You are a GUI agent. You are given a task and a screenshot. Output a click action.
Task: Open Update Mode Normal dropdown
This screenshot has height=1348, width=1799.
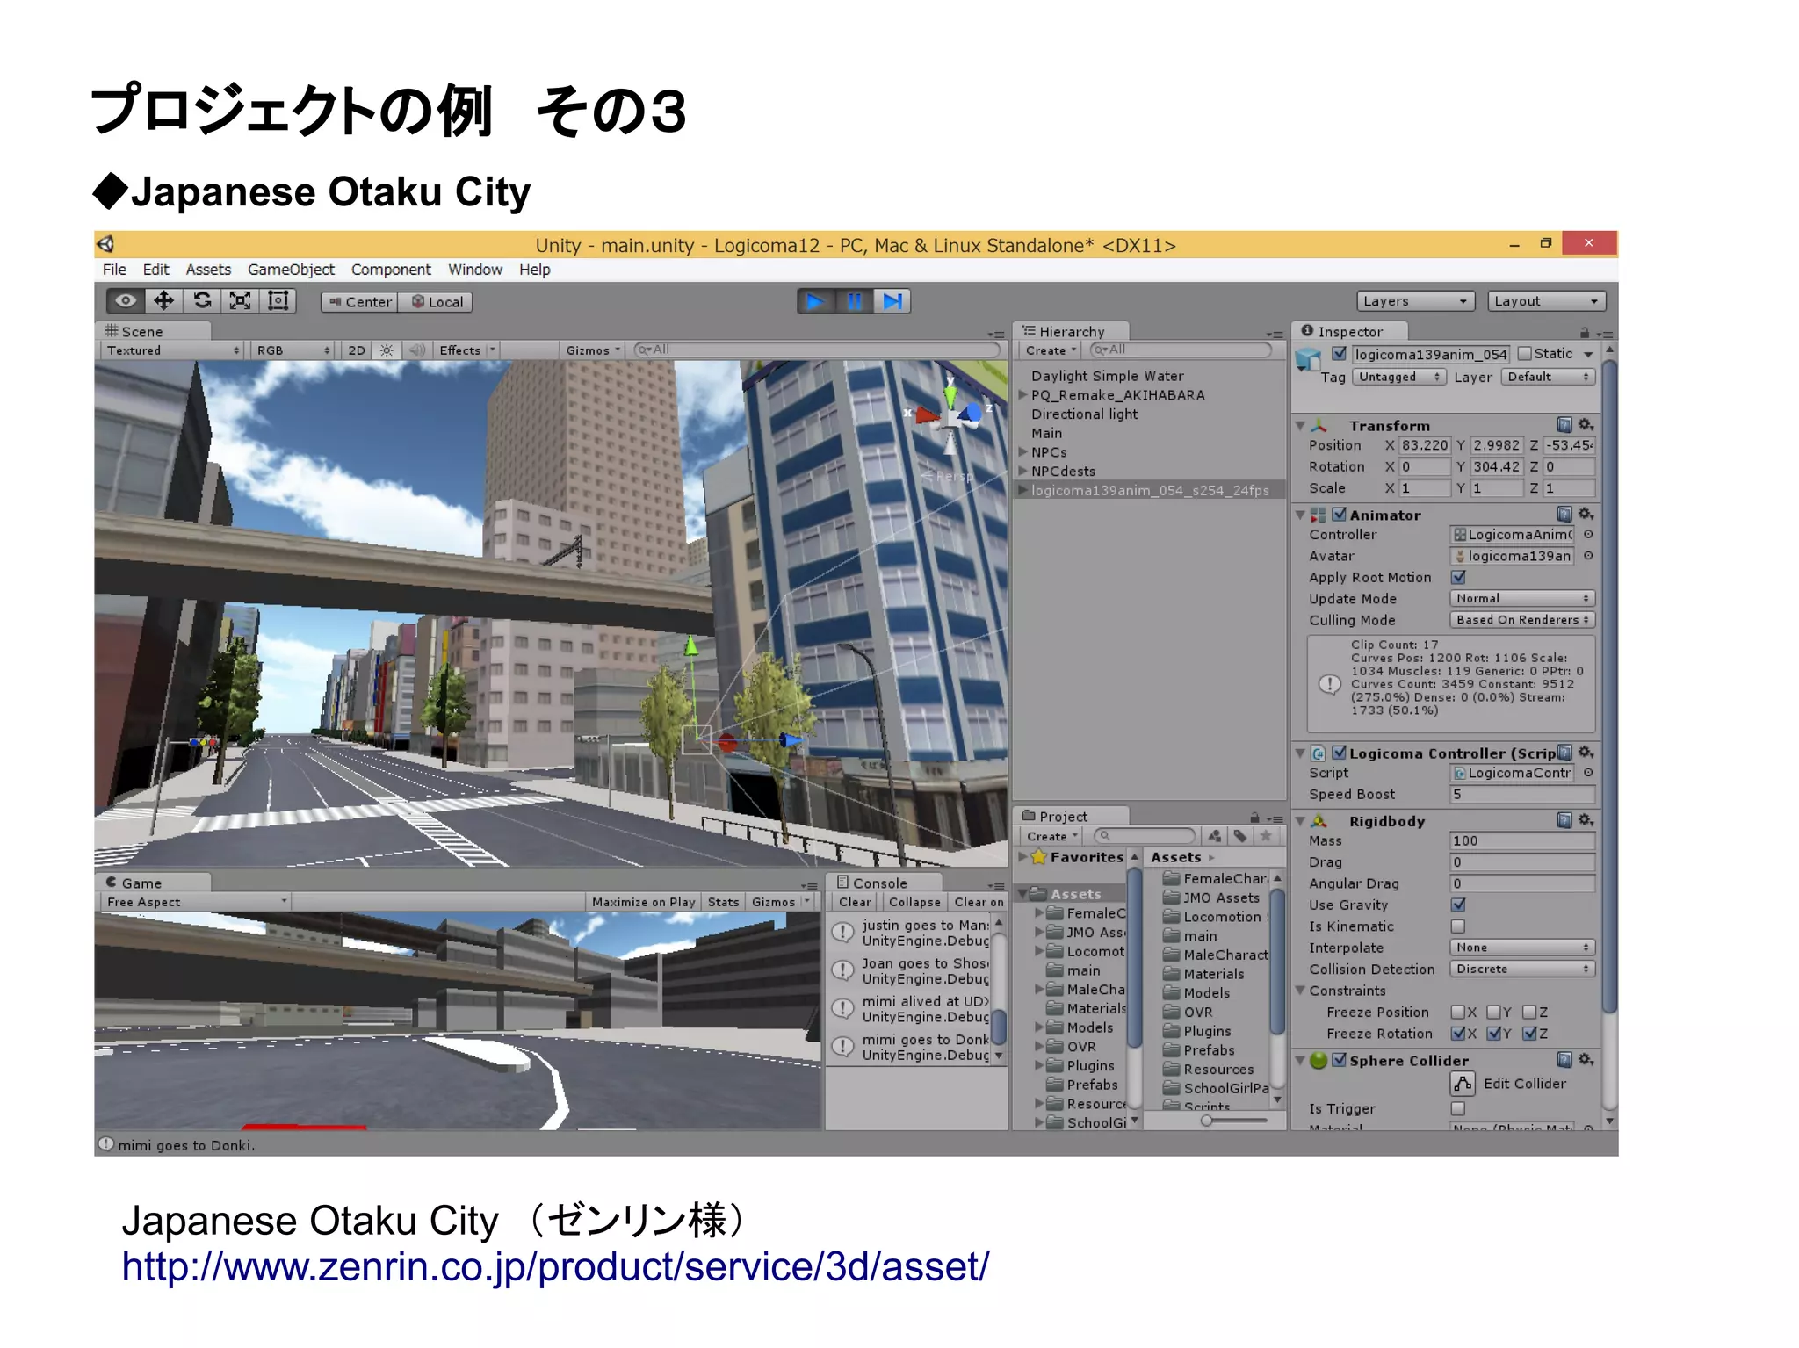[x=1521, y=598]
